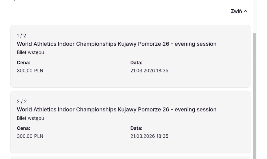This screenshot has height=159, width=267.
Task: Click the 300,00 PLN price in ticket 2/2
Action: tap(30, 136)
